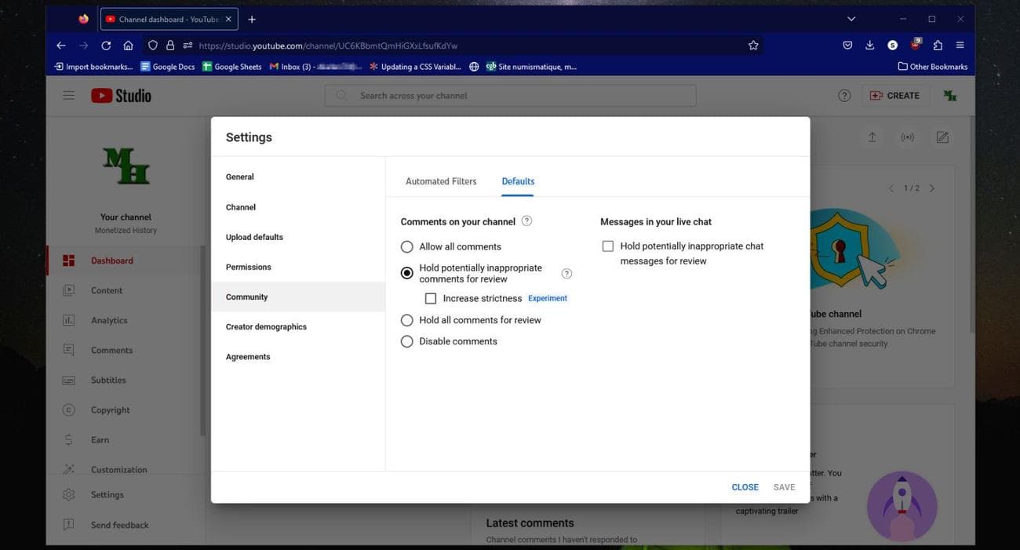Open Upload defaults settings section
This screenshot has height=550, width=1020.
(254, 237)
